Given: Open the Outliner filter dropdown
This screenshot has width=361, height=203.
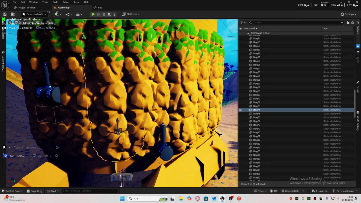Looking at the screenshot, I should click(243, 23).
